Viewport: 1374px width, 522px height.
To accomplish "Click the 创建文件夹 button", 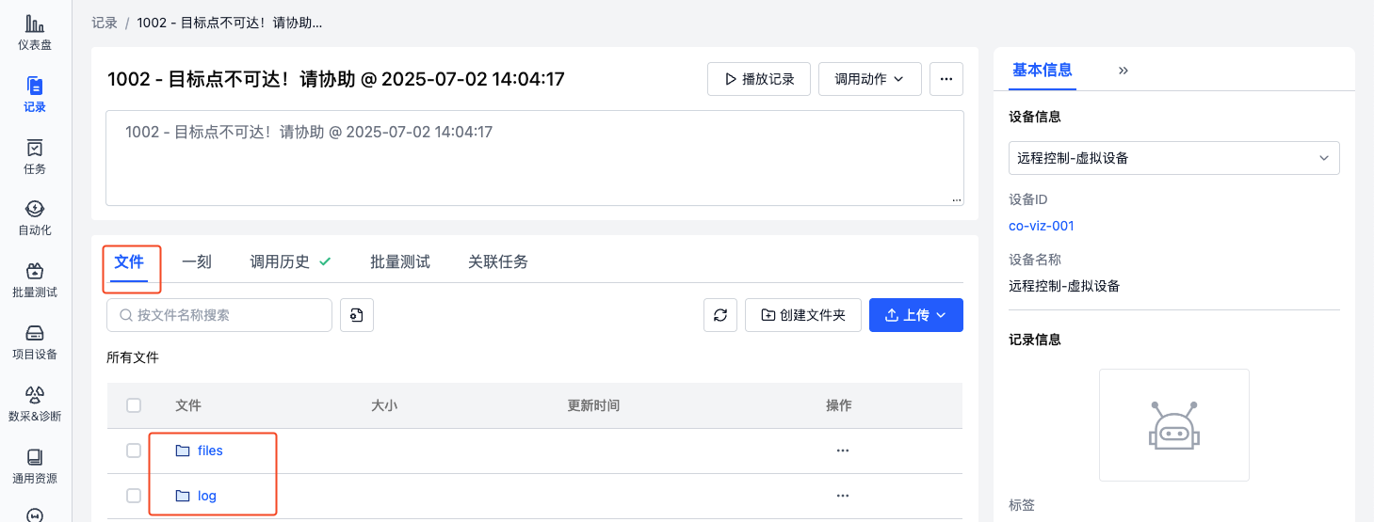I will 803,315.
